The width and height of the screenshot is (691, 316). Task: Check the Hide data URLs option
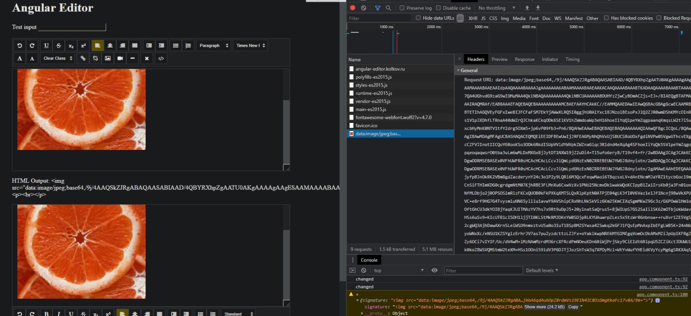tap(418, 18)
